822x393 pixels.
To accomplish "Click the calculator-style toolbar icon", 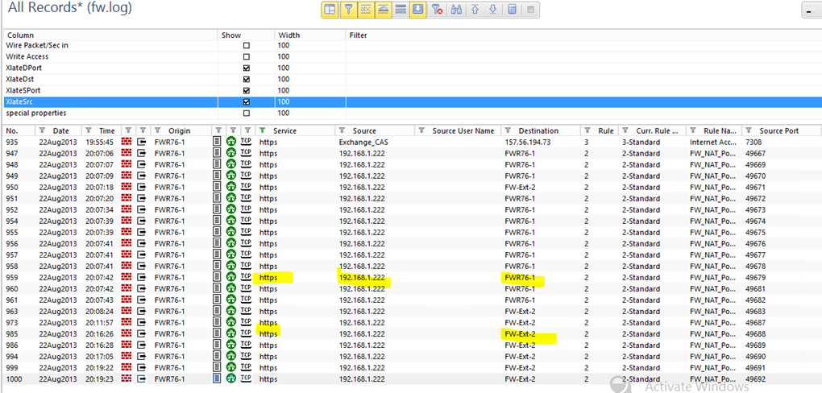I will (x=513, y=10).
